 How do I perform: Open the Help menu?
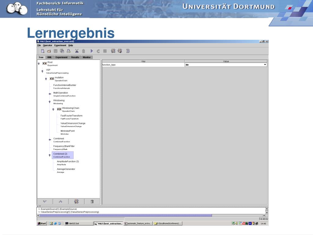[71, 45]
